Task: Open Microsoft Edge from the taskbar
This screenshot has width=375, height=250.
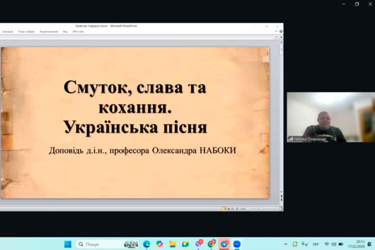Action: pos(147,244)
